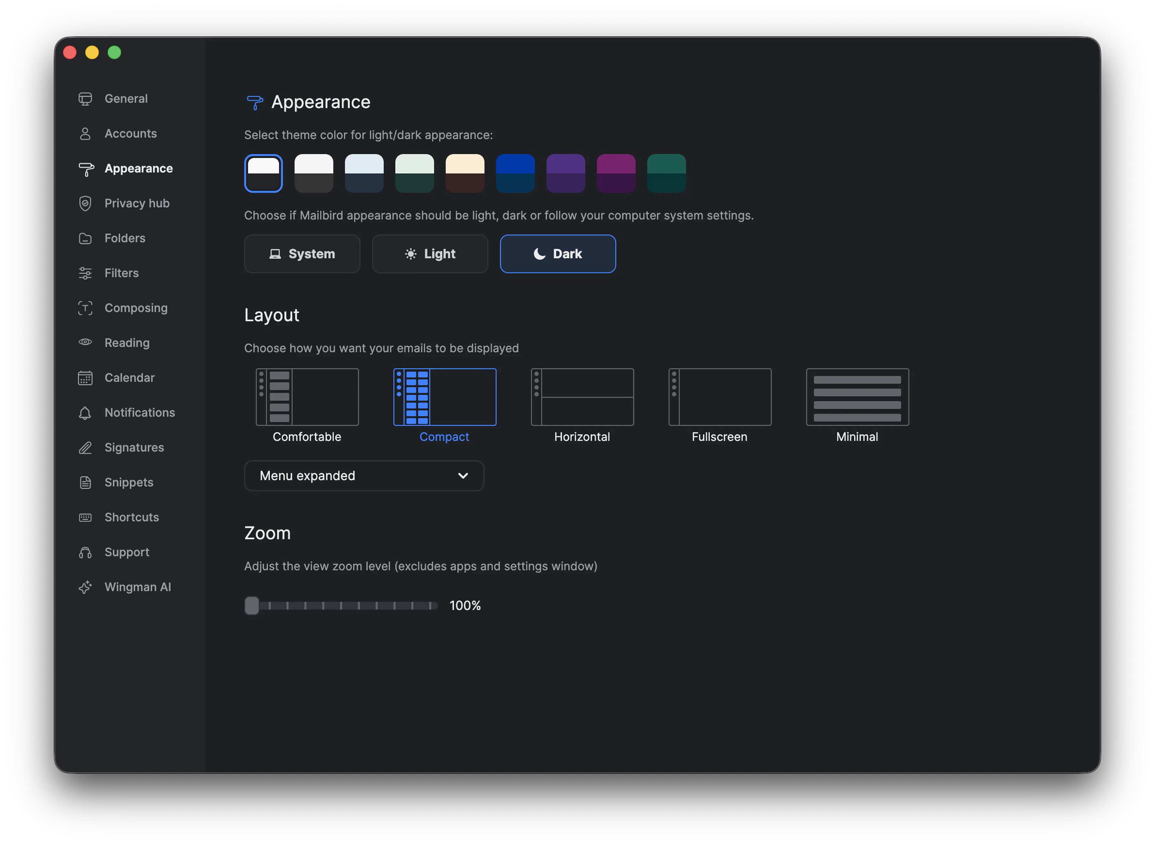Click the Notifications bell icon
1155x845 pixels.
coord(85,413)
